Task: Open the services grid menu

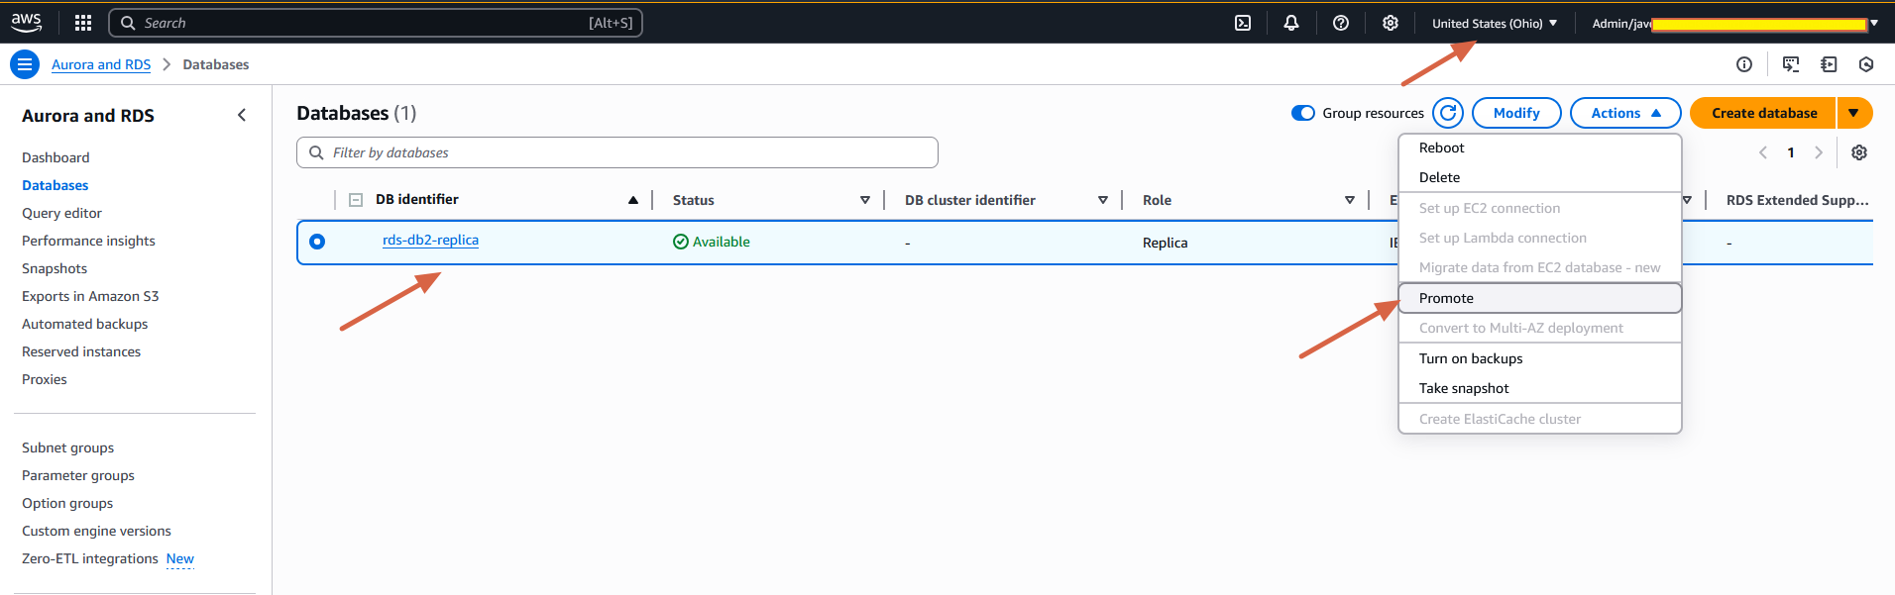Action: pos(83,23)
